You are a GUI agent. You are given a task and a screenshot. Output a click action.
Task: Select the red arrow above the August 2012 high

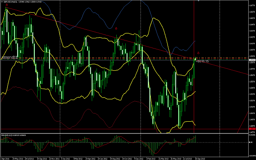[x=116, y=29]
